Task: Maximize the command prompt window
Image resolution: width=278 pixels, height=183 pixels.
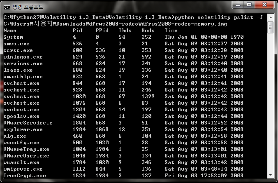Action: (x=249, y=5)
